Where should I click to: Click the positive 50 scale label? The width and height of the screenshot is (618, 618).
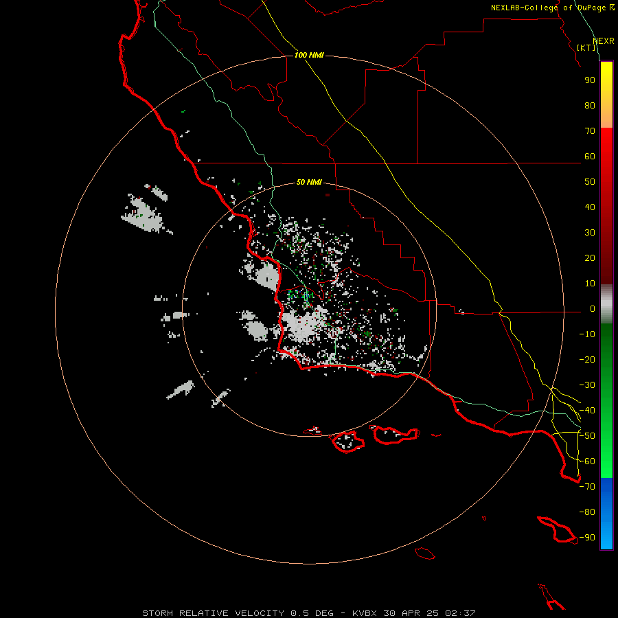[x=590, y=182]
